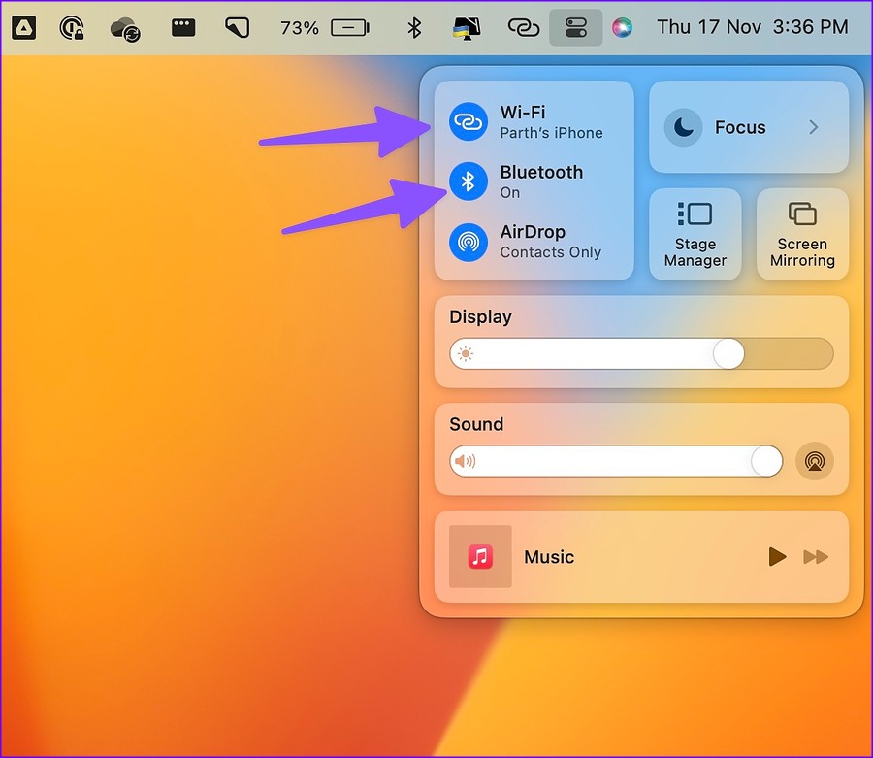Click the Focus label

pyautogui.click(x=740, y=127)
